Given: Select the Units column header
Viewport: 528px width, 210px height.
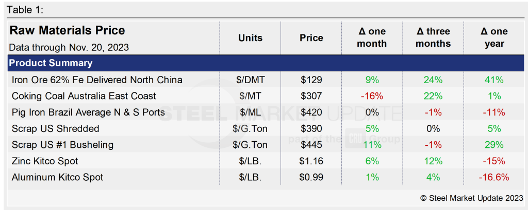Looking at the screenshot, I should (x=250, y=38).
